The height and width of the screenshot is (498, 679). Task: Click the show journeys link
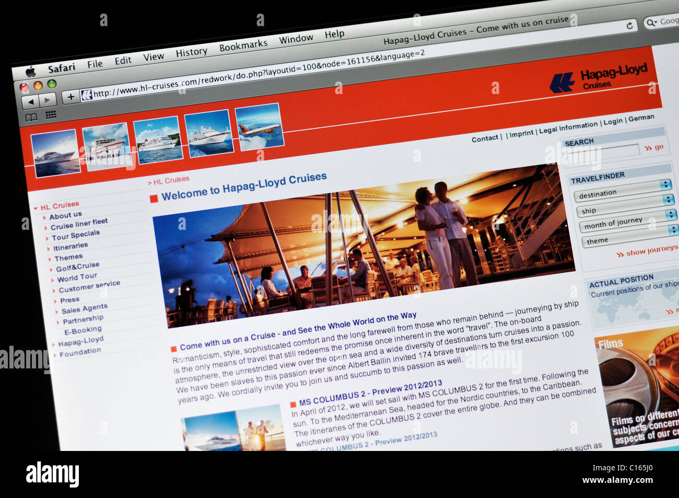[x=647, y=252]
